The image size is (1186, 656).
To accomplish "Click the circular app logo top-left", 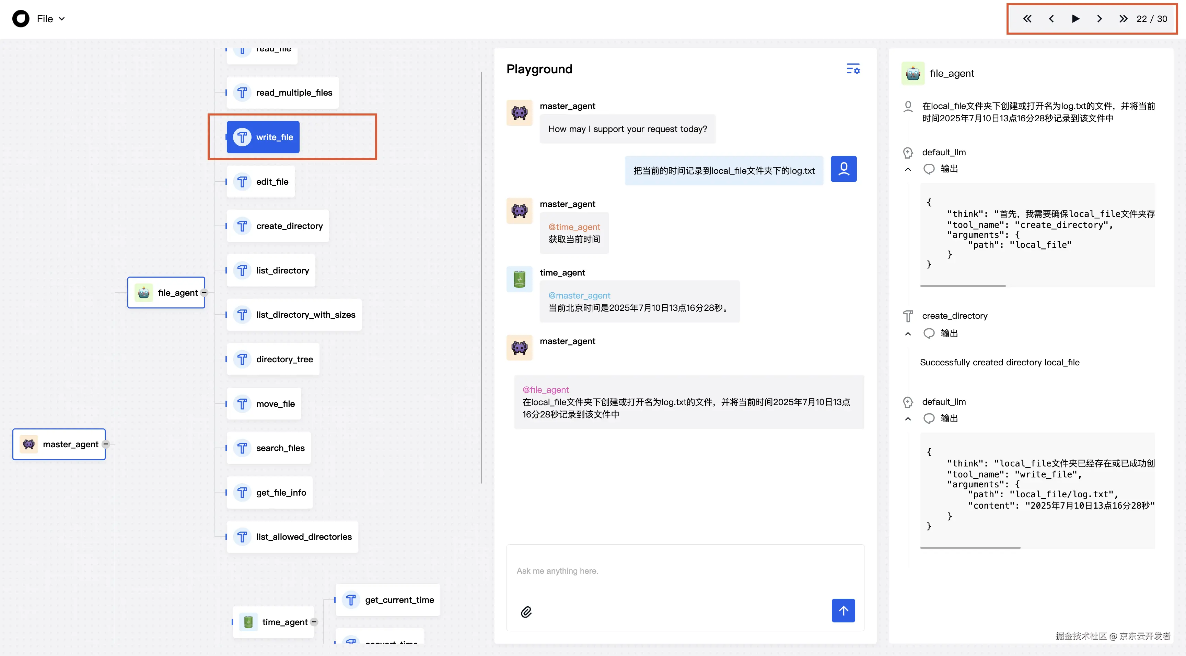I will pyautogui.click(x=21, y=19).
